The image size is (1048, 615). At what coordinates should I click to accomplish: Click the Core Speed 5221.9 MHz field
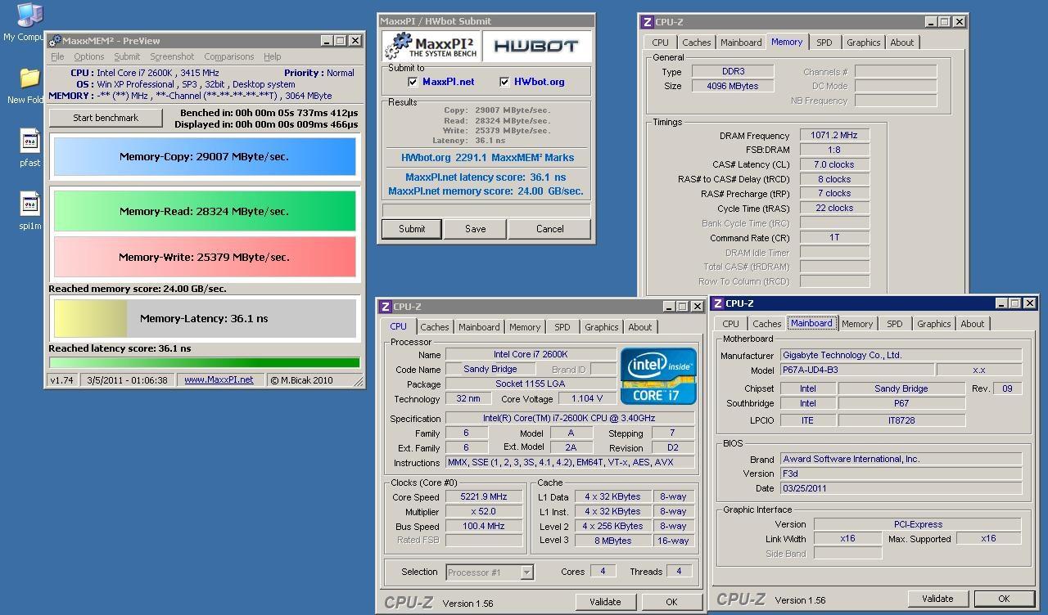[484, 496]
